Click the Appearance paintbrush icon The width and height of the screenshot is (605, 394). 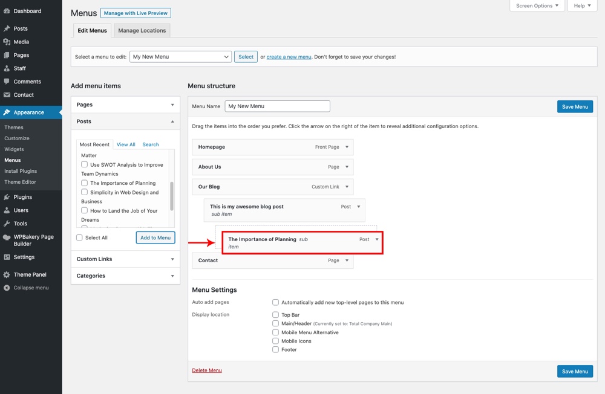click(x=7, y=112)
